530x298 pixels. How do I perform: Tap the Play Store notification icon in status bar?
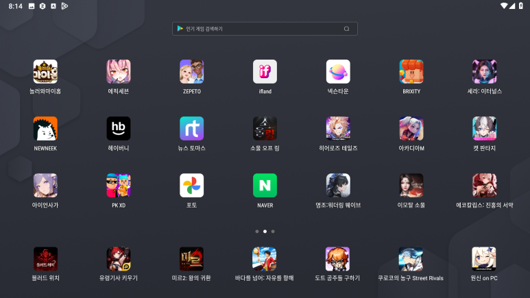click(x=64, y=6)
